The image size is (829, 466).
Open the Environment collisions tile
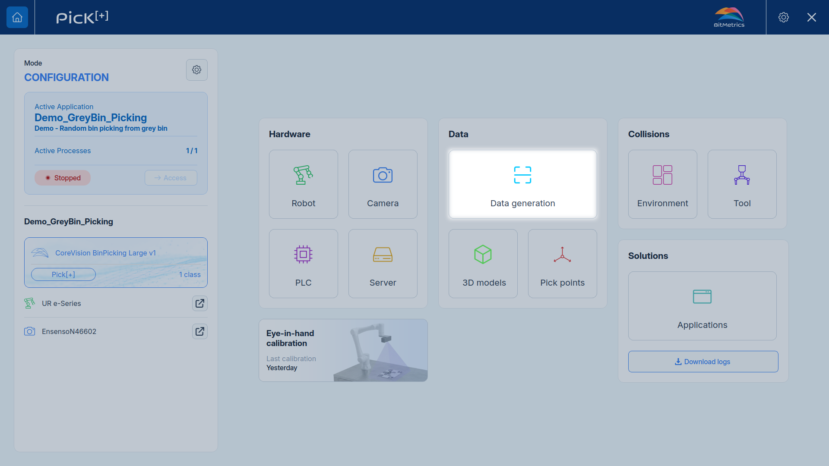pos(663,184)
